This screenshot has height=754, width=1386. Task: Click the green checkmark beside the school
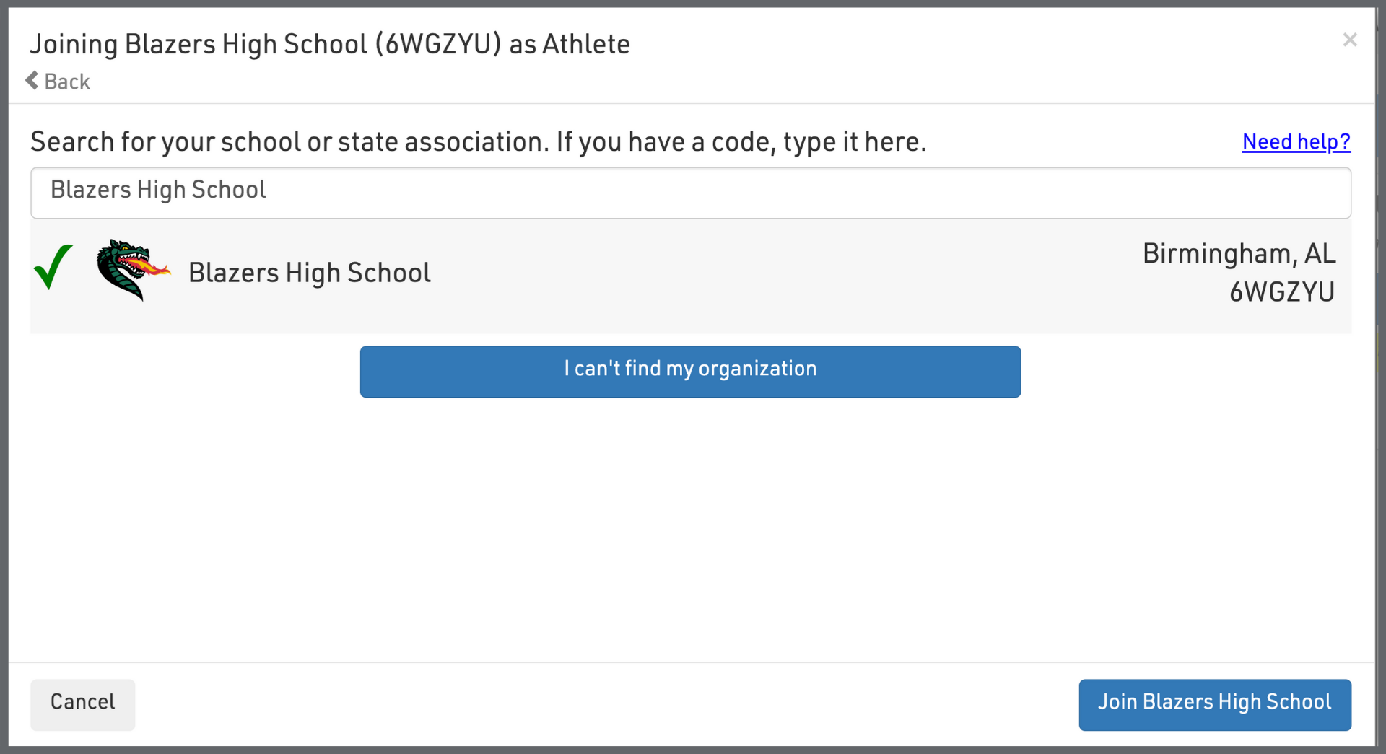pos(53,266)
